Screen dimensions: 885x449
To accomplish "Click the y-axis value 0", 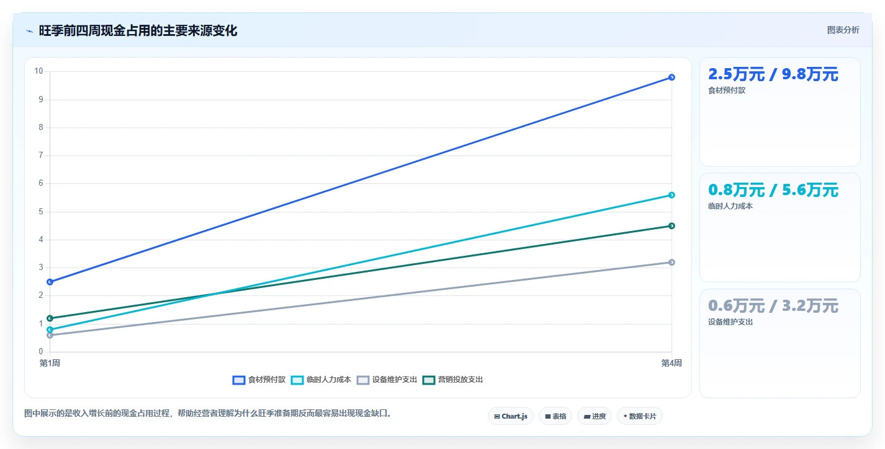I will click(x=40, y=352).
